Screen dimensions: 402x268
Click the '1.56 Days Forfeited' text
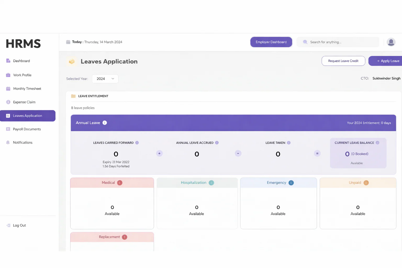point(116,166)
